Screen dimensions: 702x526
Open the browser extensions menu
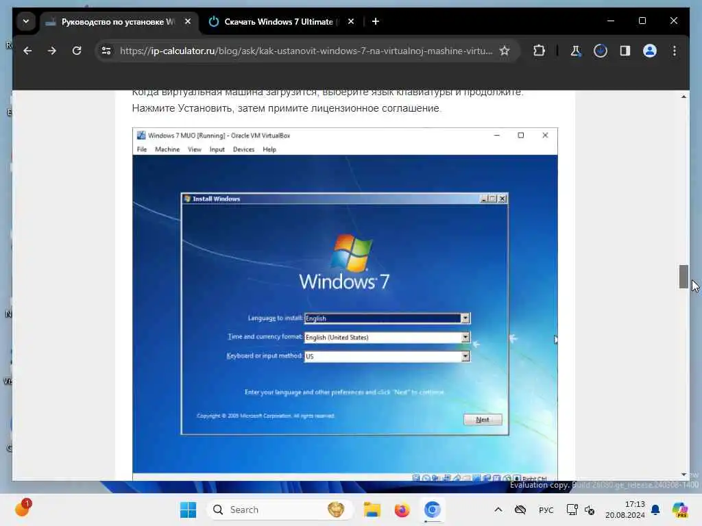[539, 51]
